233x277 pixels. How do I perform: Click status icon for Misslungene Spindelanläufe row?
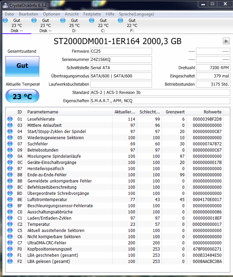10,156
